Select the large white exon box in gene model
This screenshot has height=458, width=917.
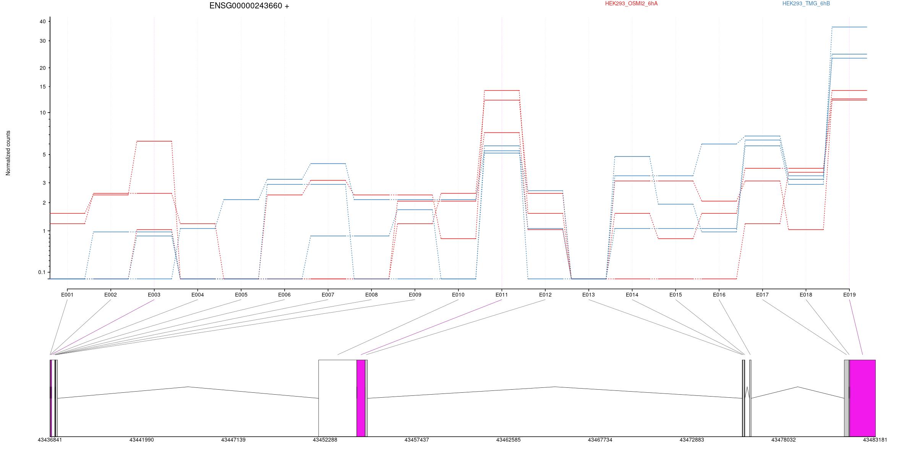click(337, 398)
